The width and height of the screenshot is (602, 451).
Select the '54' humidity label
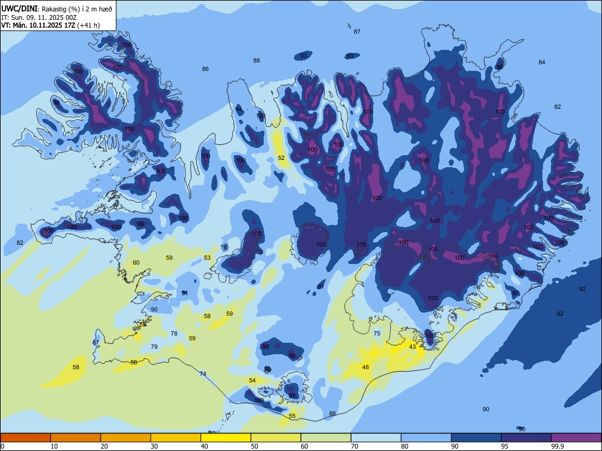pyautogui.click(x=252, y=381)
